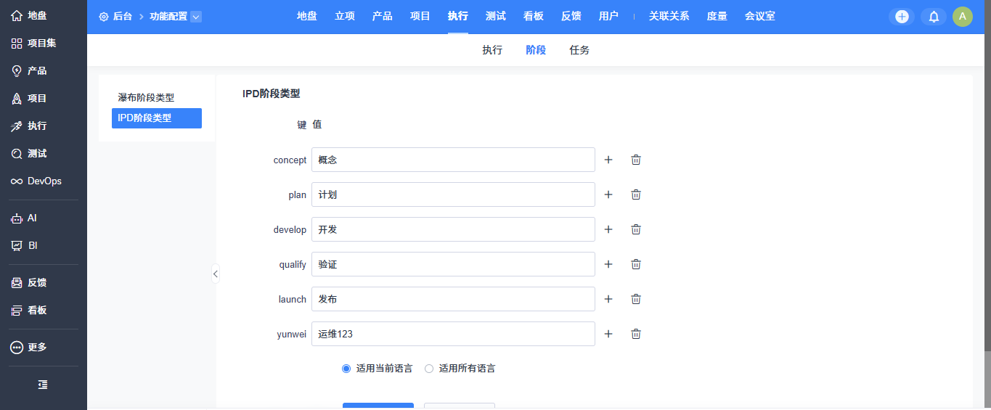The width and height of the screenshot is (991, 410).
Task: Open 项目 rocket icon in sidebar
Action: point(17,98)
